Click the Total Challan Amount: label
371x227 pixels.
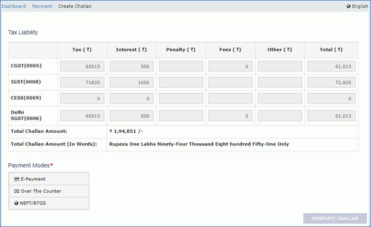(39, 131)
